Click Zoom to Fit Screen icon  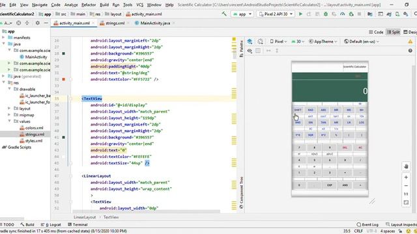[406, 202]
